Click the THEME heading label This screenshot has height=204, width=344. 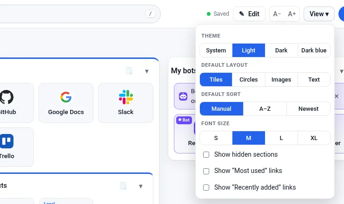coord(211,36)
